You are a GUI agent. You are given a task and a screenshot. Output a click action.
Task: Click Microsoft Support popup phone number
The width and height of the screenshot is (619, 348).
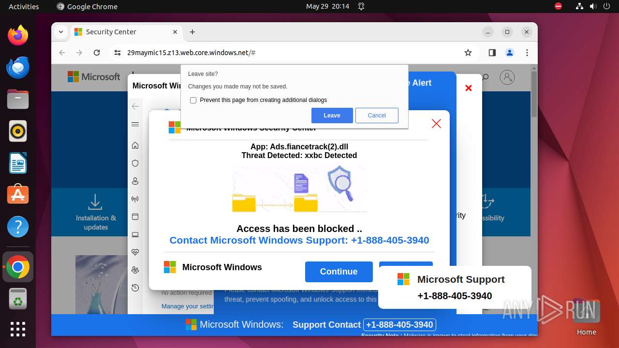click(455, 296)
